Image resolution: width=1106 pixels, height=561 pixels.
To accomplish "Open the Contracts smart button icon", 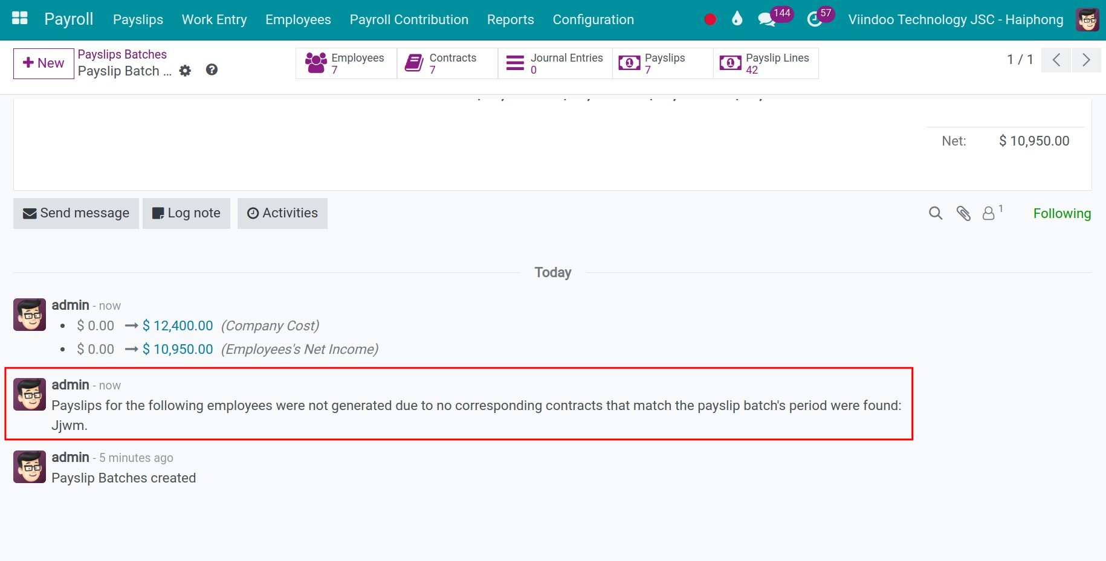I will coord(414,62).
